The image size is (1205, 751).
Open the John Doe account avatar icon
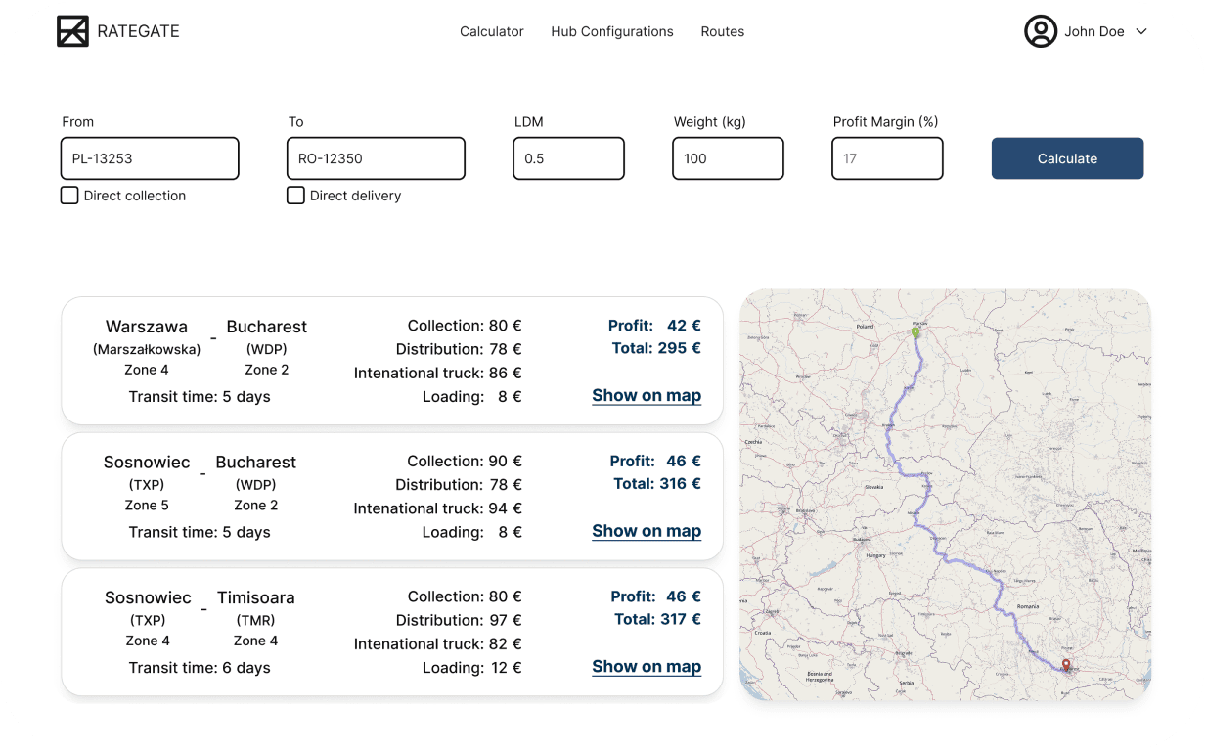pyautogui.click(x=1041, y=31)
